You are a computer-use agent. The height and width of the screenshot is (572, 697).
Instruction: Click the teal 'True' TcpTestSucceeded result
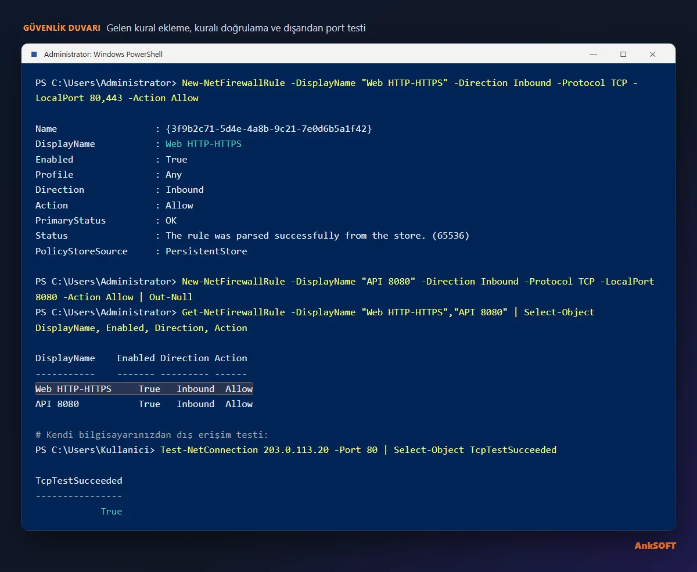112,512
